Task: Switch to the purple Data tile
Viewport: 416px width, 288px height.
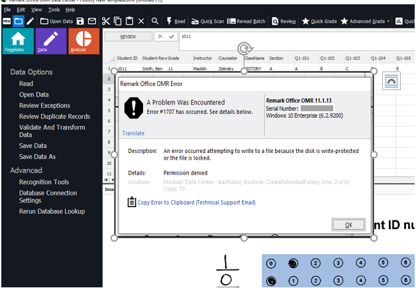Action: 51,41
